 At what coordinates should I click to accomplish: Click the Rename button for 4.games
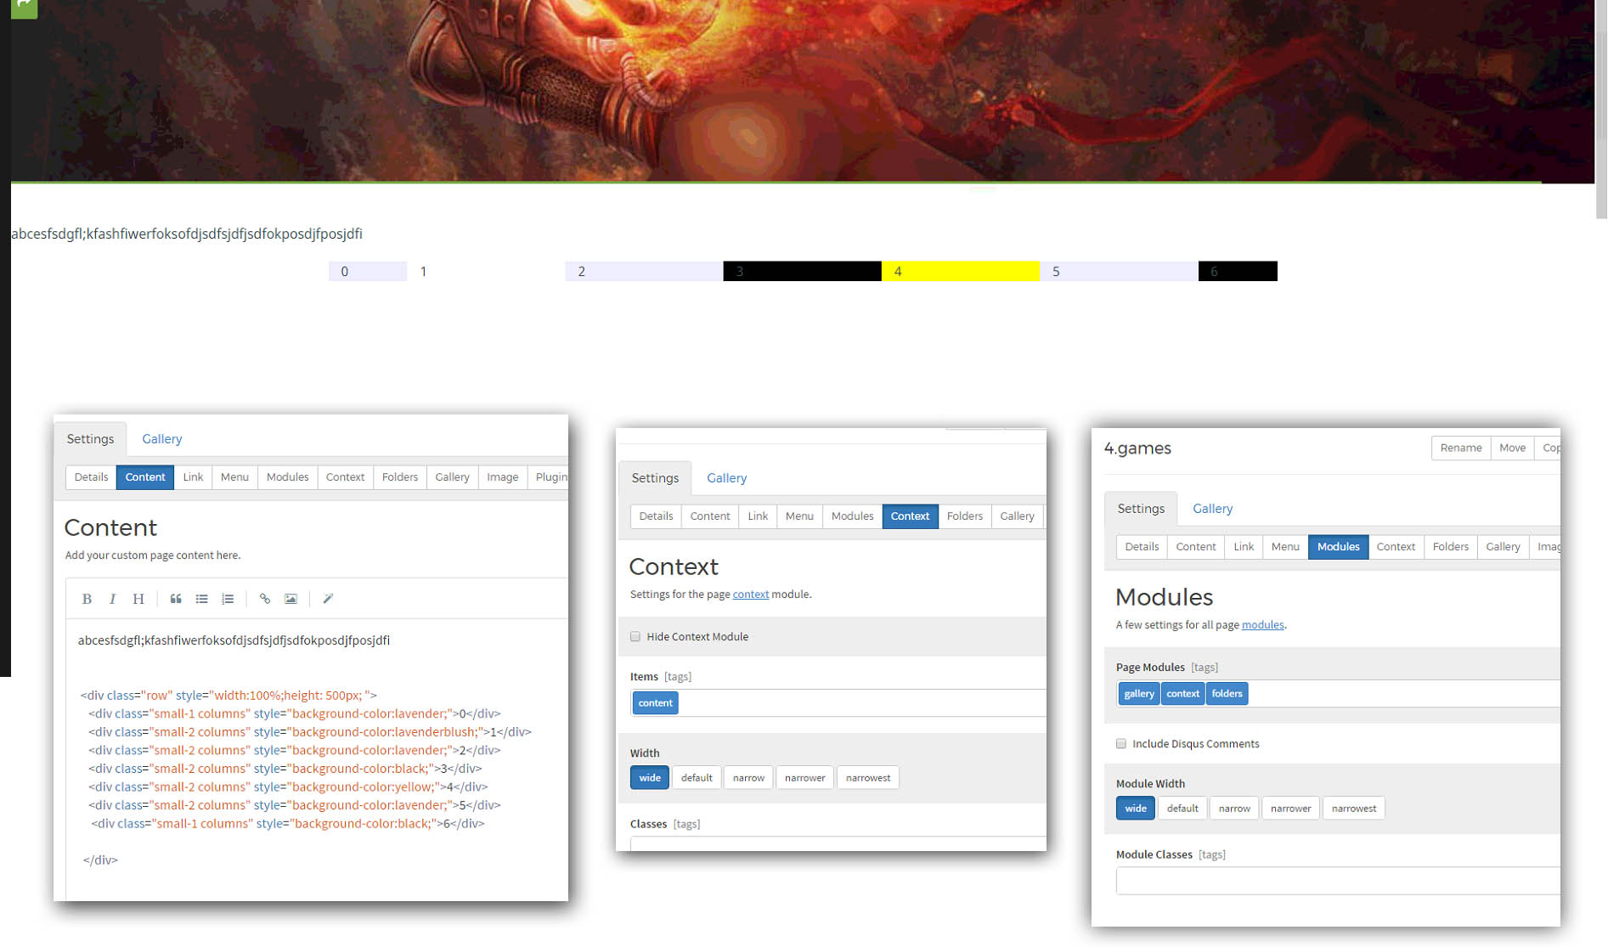coord(1461,448)
